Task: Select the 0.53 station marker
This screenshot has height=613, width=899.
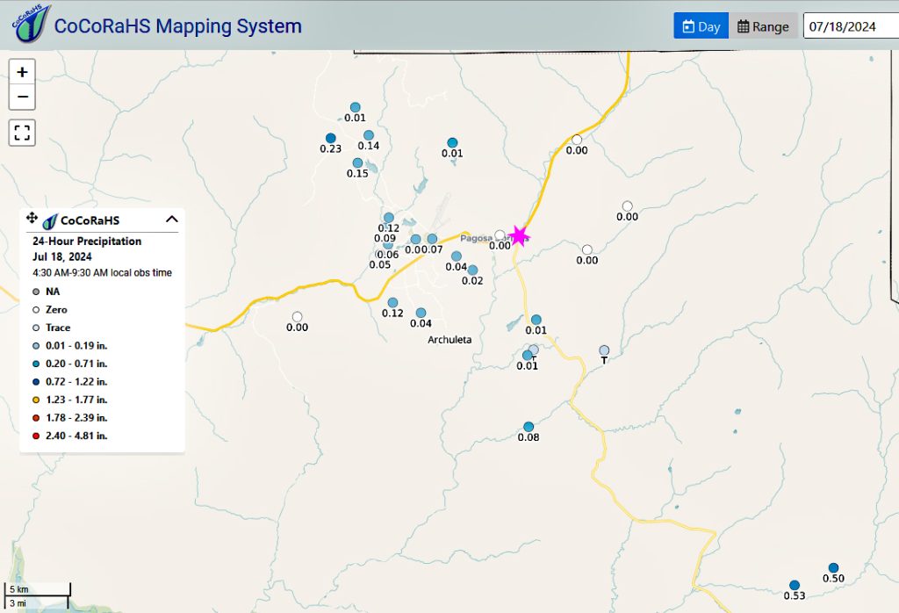Action: [x=794, y=586]
